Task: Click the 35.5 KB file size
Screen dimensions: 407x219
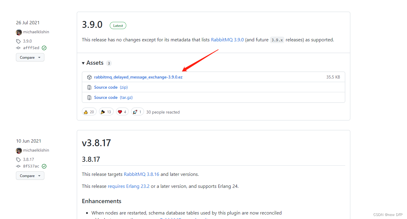Action: click(x=333, y=77)
